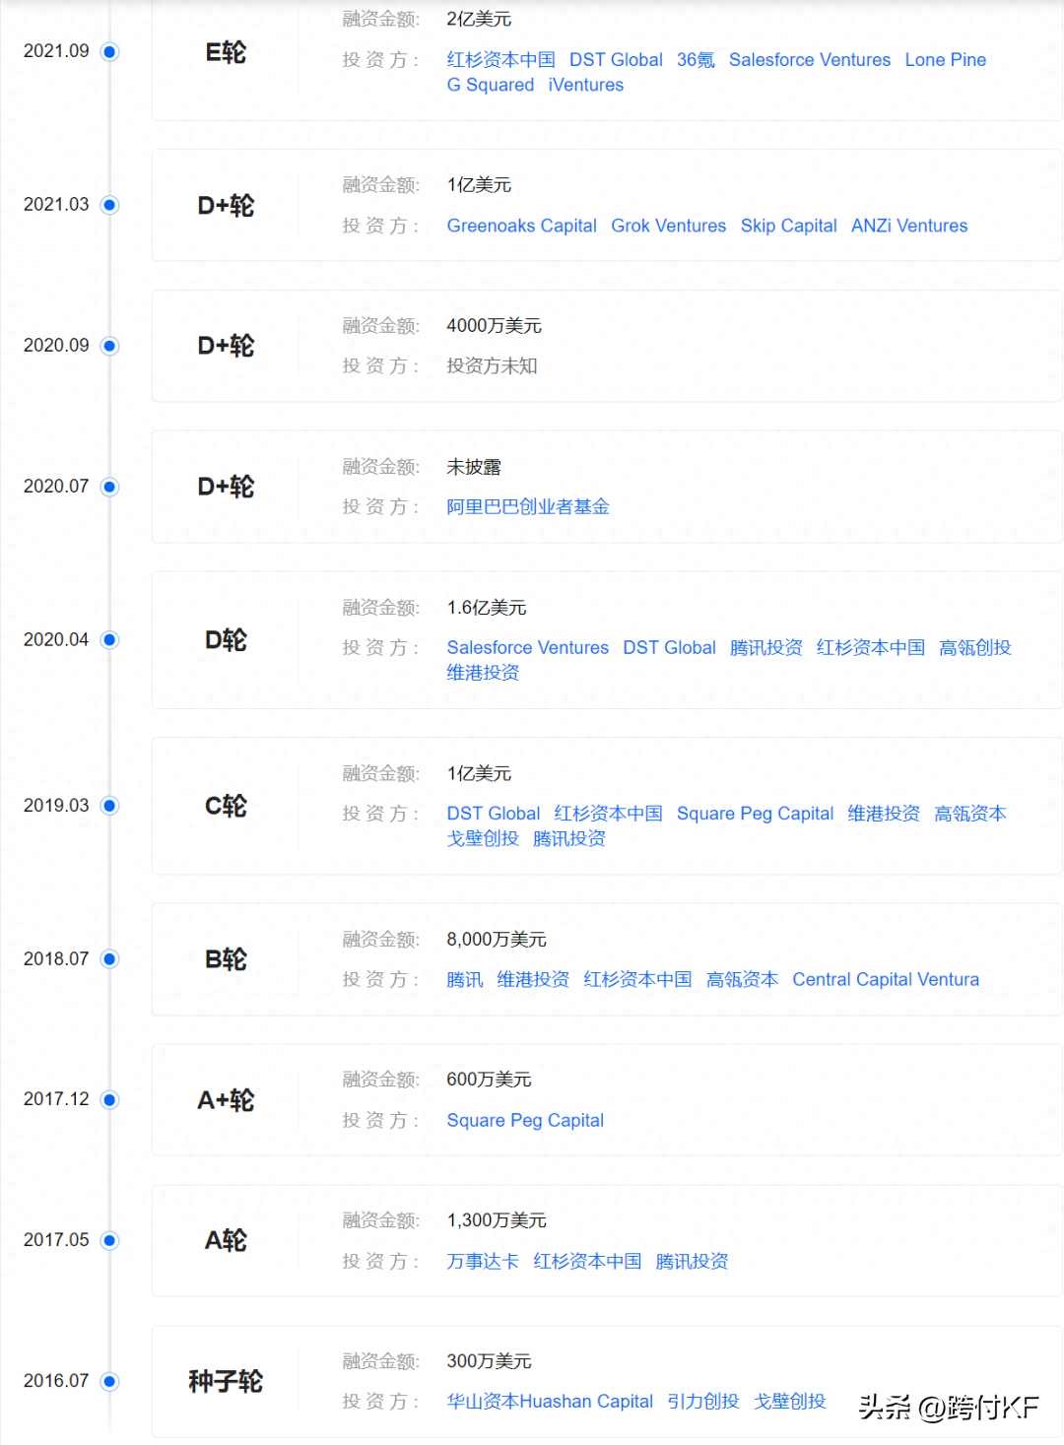Click the A+轮 round label
Viewport: 1064px width, 1445px height.
pos(226,1100)
